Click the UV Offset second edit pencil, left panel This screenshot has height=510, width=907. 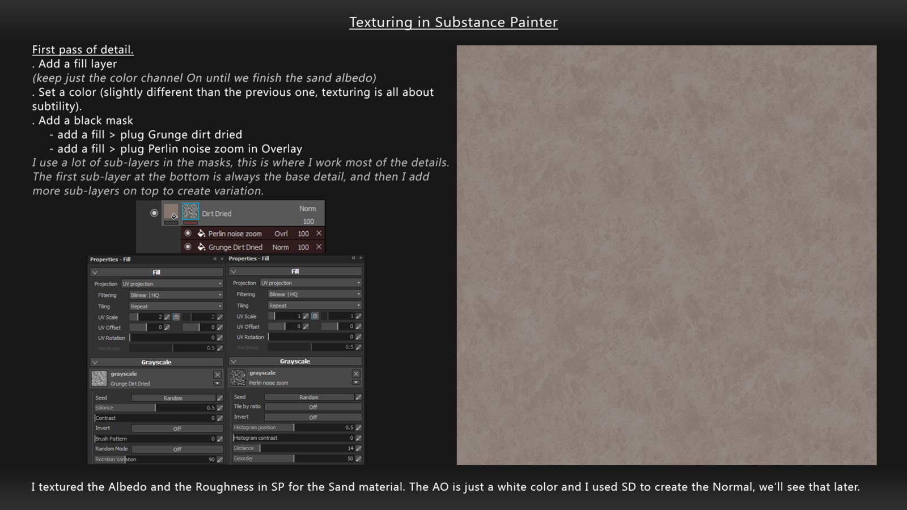tap(219, 327)
